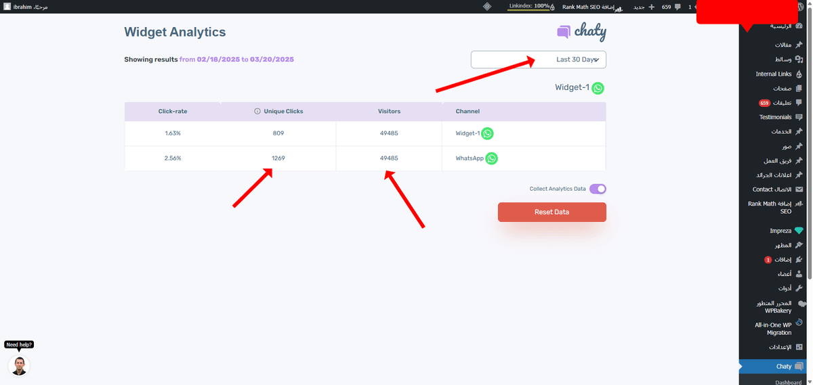Click ibrahim user avatar in admin bar
813x385 pixels.
[x=7, y=6]
